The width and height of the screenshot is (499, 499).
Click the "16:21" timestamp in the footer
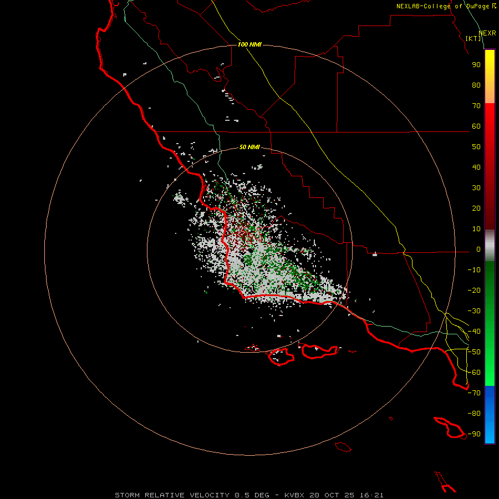coord(371,495)
